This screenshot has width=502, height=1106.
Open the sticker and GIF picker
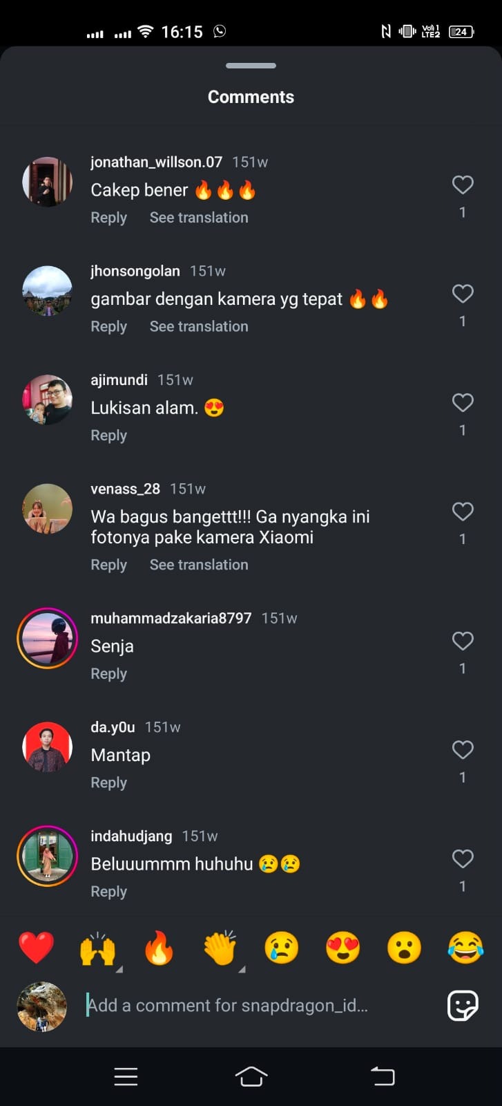[x=463, y=1005]
